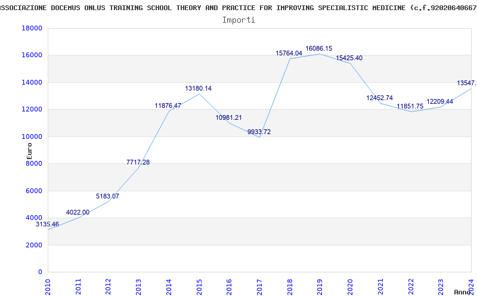
Task: Click the 13180.14 peak label for 2015
Action: click(x=199, y=88)
